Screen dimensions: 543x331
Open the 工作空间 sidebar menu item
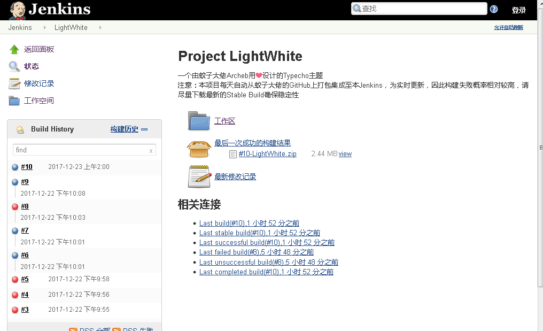click(39, 101)
